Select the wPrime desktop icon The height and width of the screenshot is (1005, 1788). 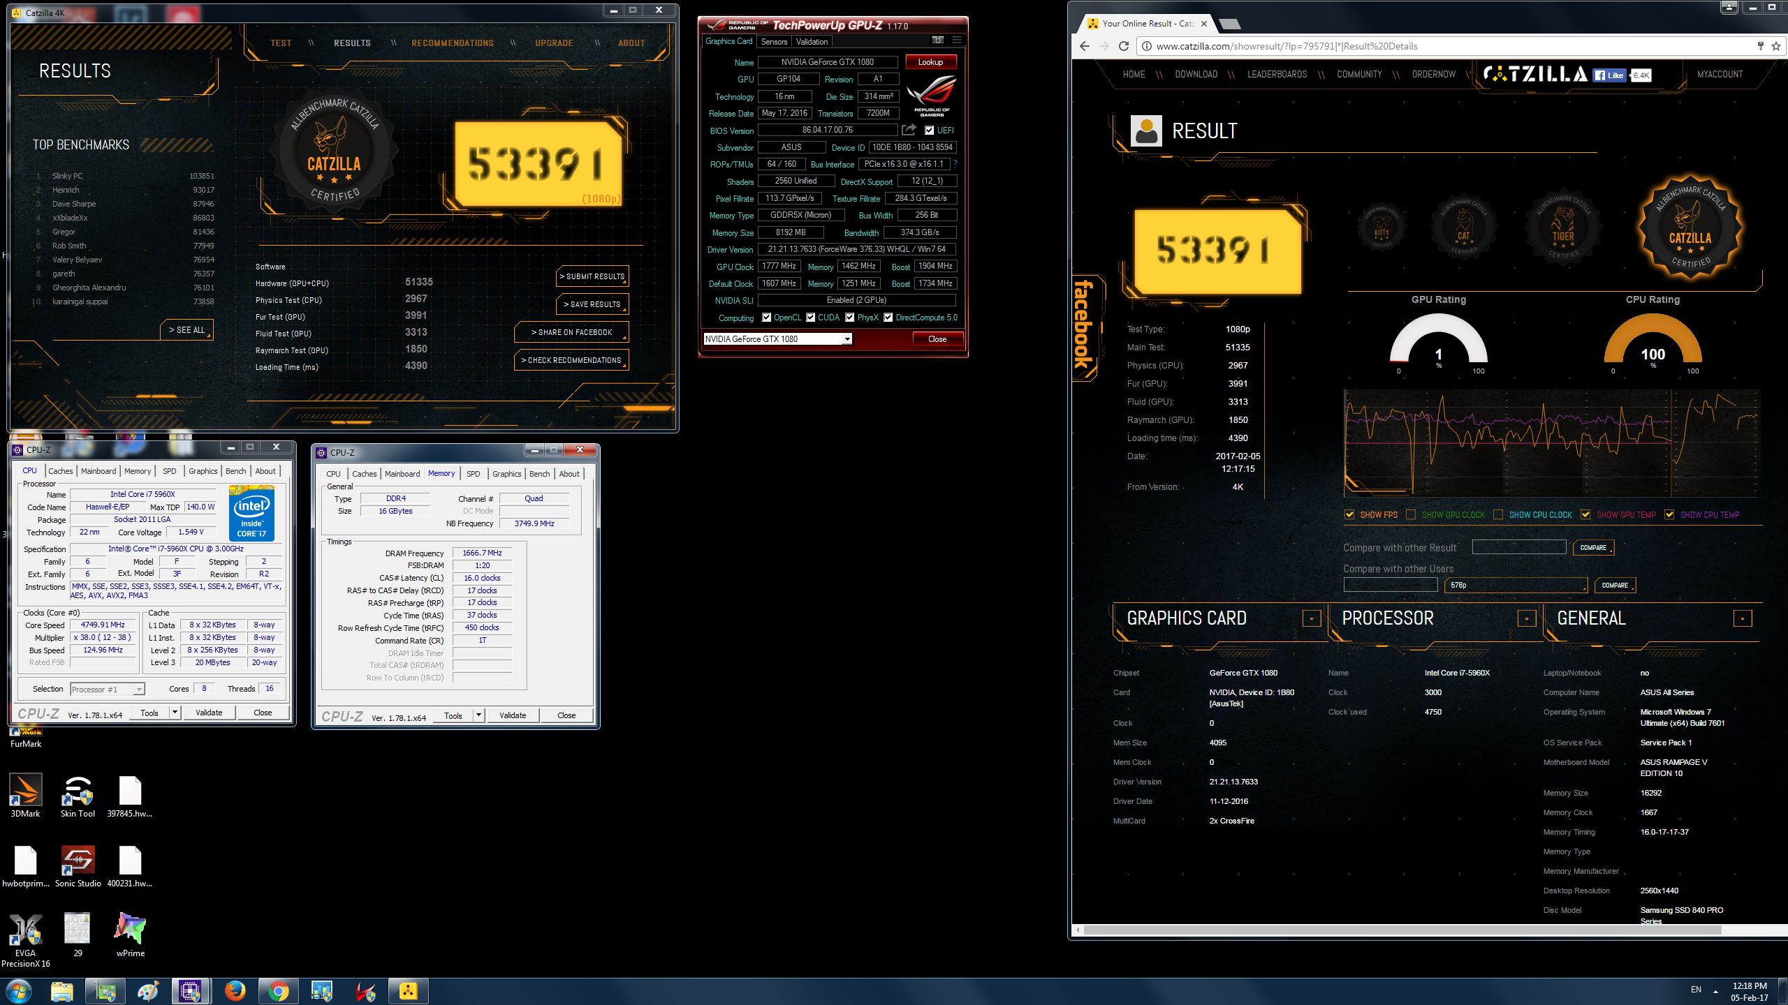pyautogui.click(x=131, y=935)
